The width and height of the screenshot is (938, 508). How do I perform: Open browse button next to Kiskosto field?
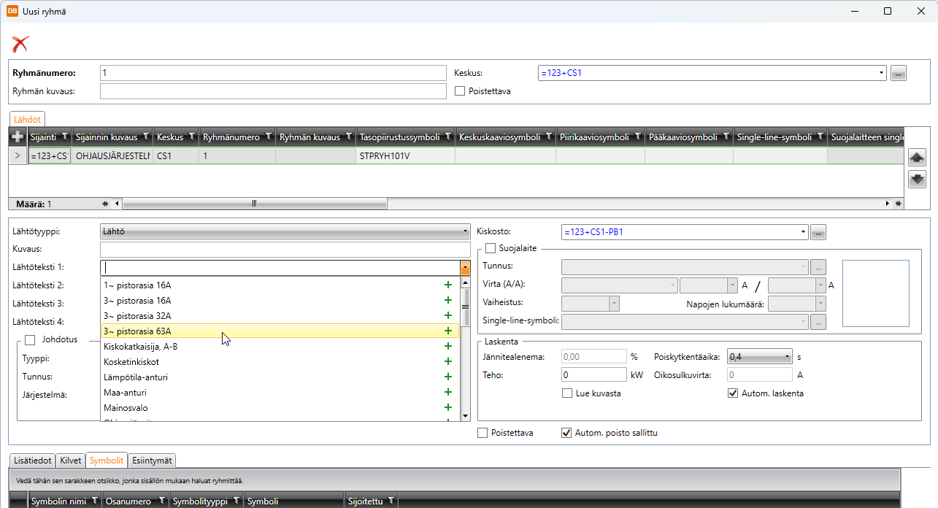818,232
